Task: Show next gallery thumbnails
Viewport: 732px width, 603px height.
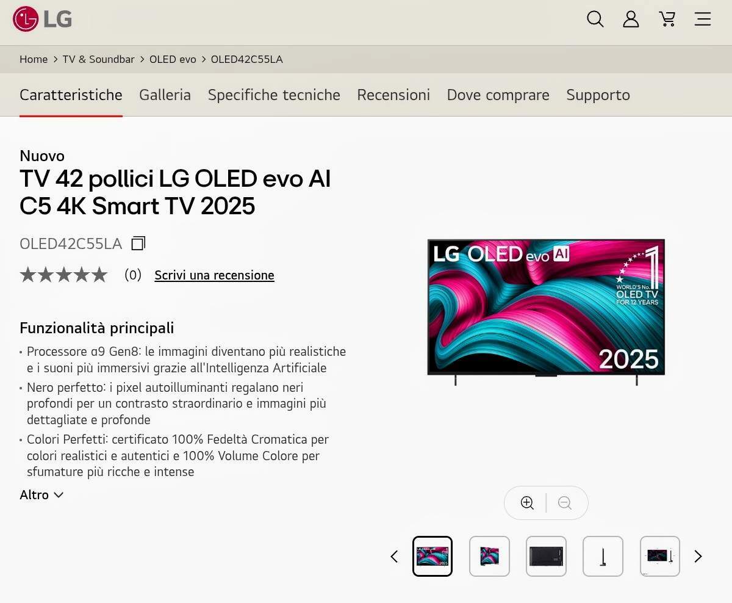Action: [x=698, y=556]
